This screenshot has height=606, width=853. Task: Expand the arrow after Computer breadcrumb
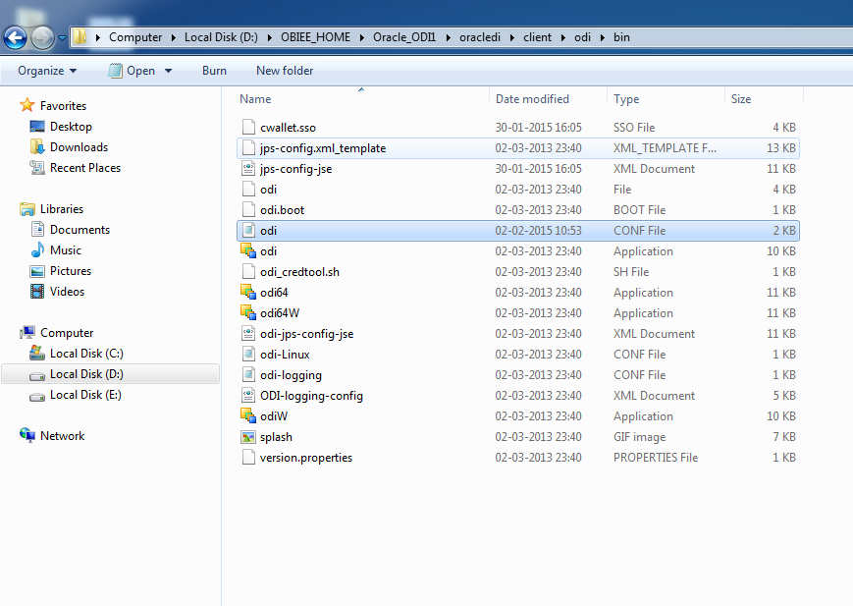(x=173, y=37)
